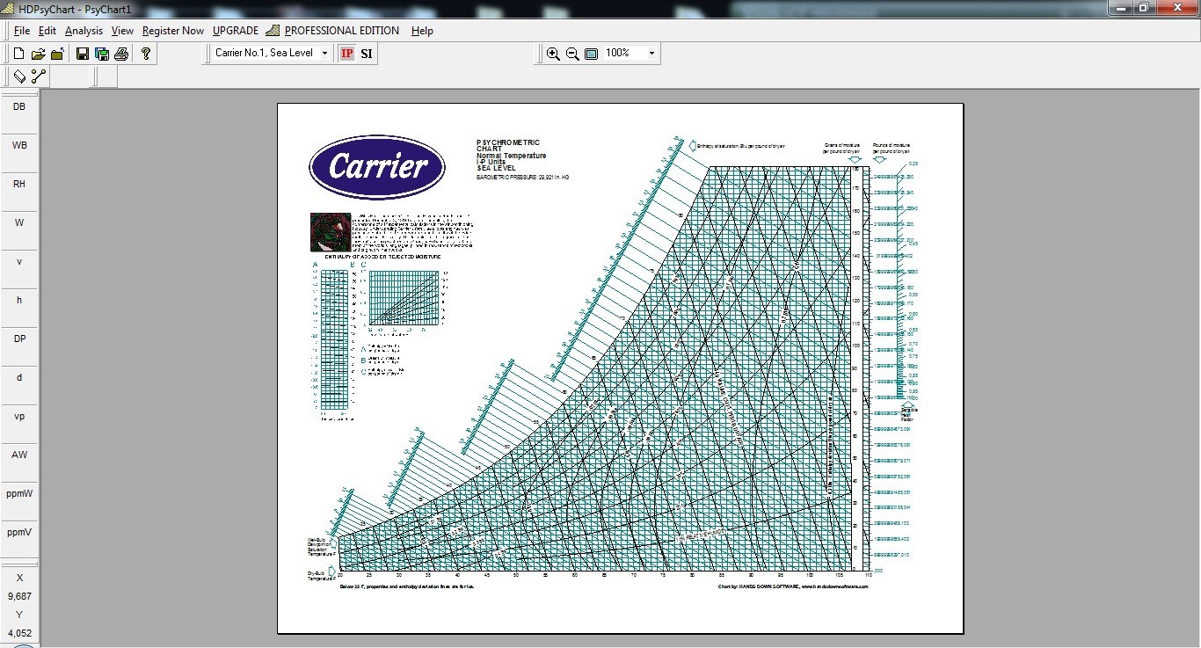Zoom in with the magnifier plus icon
The width and height of the screenshot is (1201, 648).
[553, 54]
